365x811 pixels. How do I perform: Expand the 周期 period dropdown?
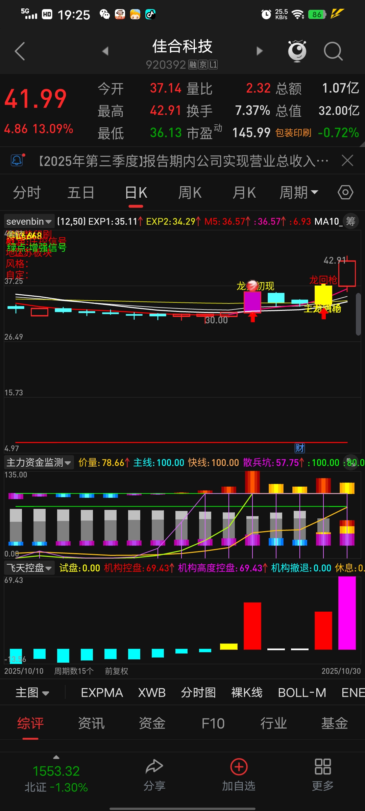pos(299,193)
